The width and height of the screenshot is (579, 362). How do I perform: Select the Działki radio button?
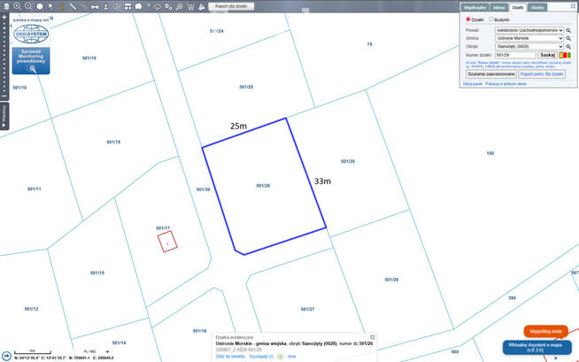(468, 19)
